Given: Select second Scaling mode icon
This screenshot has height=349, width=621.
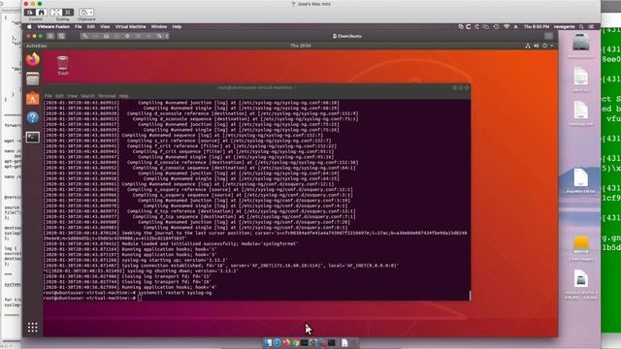Looking at the screenshot, I should [x=68, y=13].
